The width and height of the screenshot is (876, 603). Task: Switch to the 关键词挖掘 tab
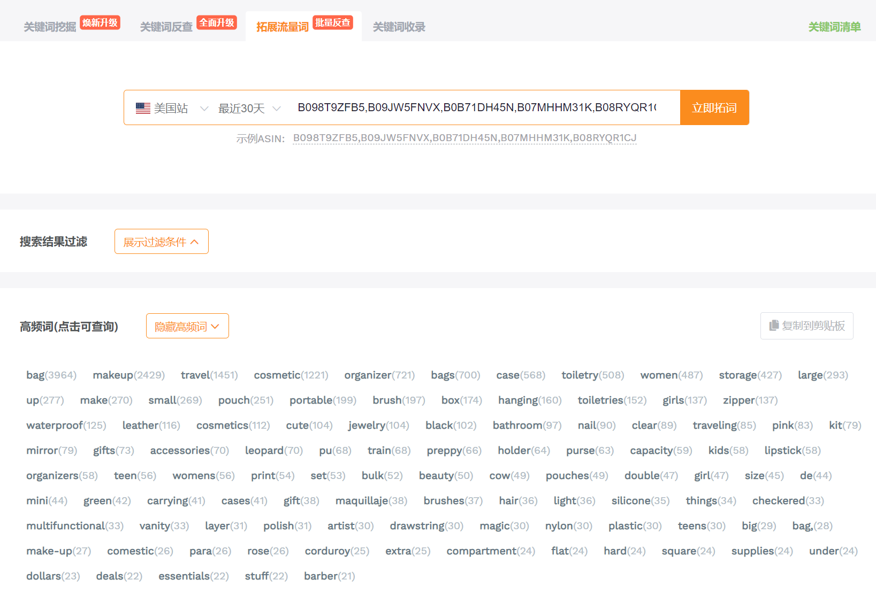pyautogui.click(x=50, y=27)
